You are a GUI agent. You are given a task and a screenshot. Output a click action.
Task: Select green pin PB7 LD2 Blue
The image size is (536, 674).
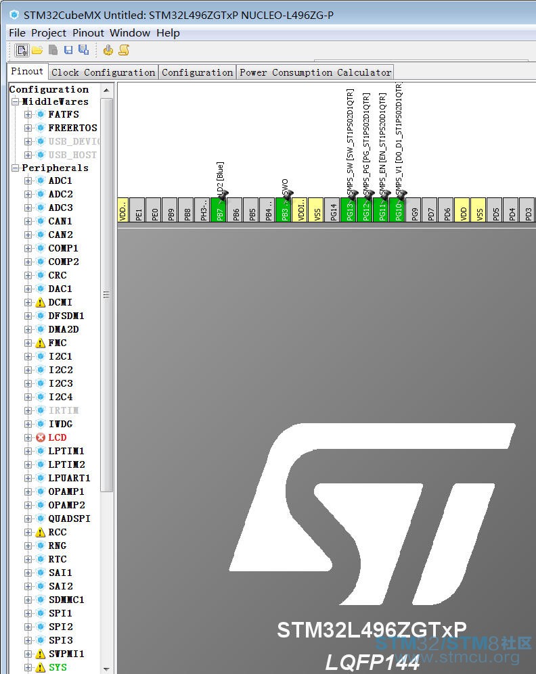tap(219, 210)
